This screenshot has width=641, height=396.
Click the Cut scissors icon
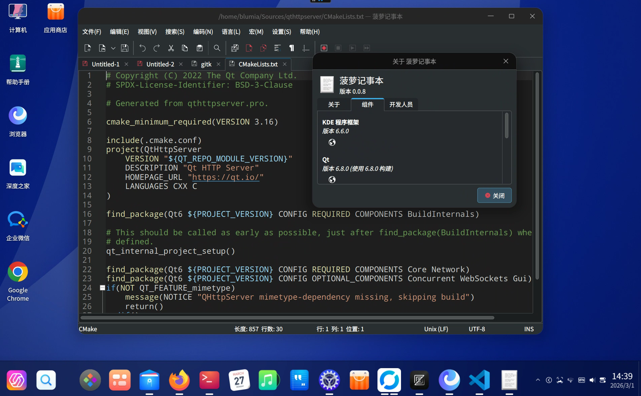click(x=171, y=48)
